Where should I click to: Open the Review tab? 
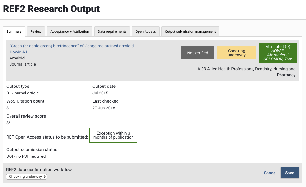tap(36, 31)
